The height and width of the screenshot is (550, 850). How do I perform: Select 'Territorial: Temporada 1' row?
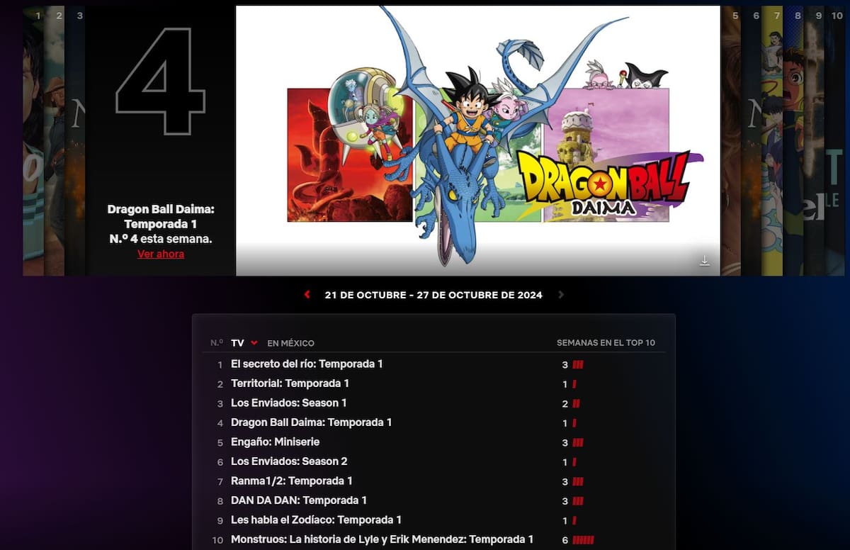[x=433, y=383]
